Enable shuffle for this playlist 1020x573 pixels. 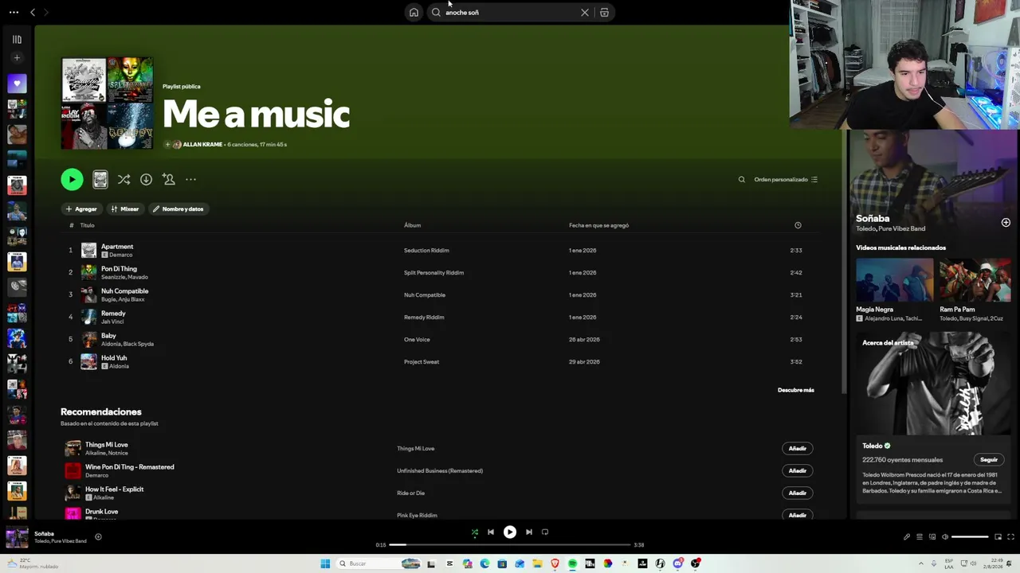point(124,180)
